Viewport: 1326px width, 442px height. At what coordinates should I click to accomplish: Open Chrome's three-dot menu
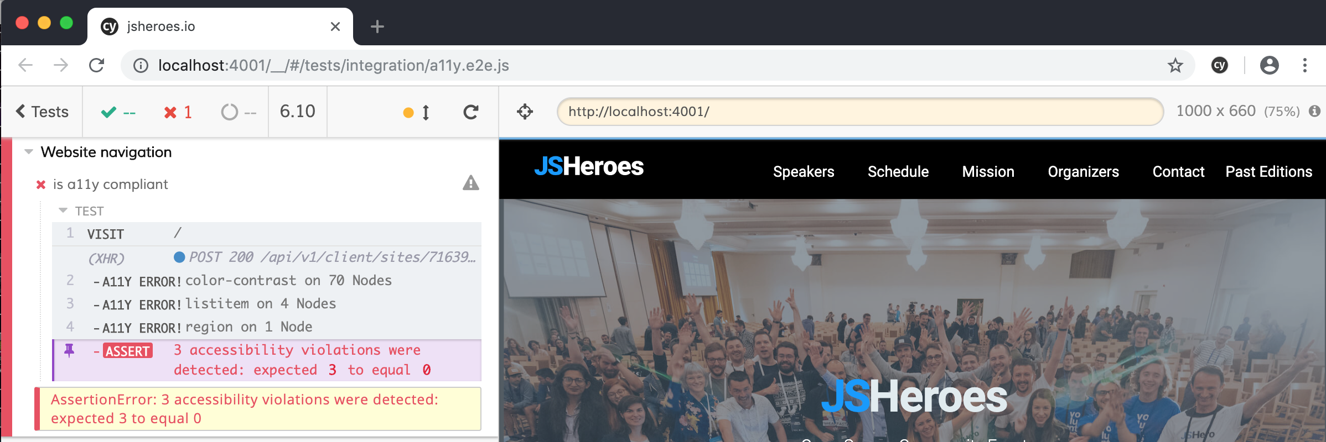(1304, 66)
